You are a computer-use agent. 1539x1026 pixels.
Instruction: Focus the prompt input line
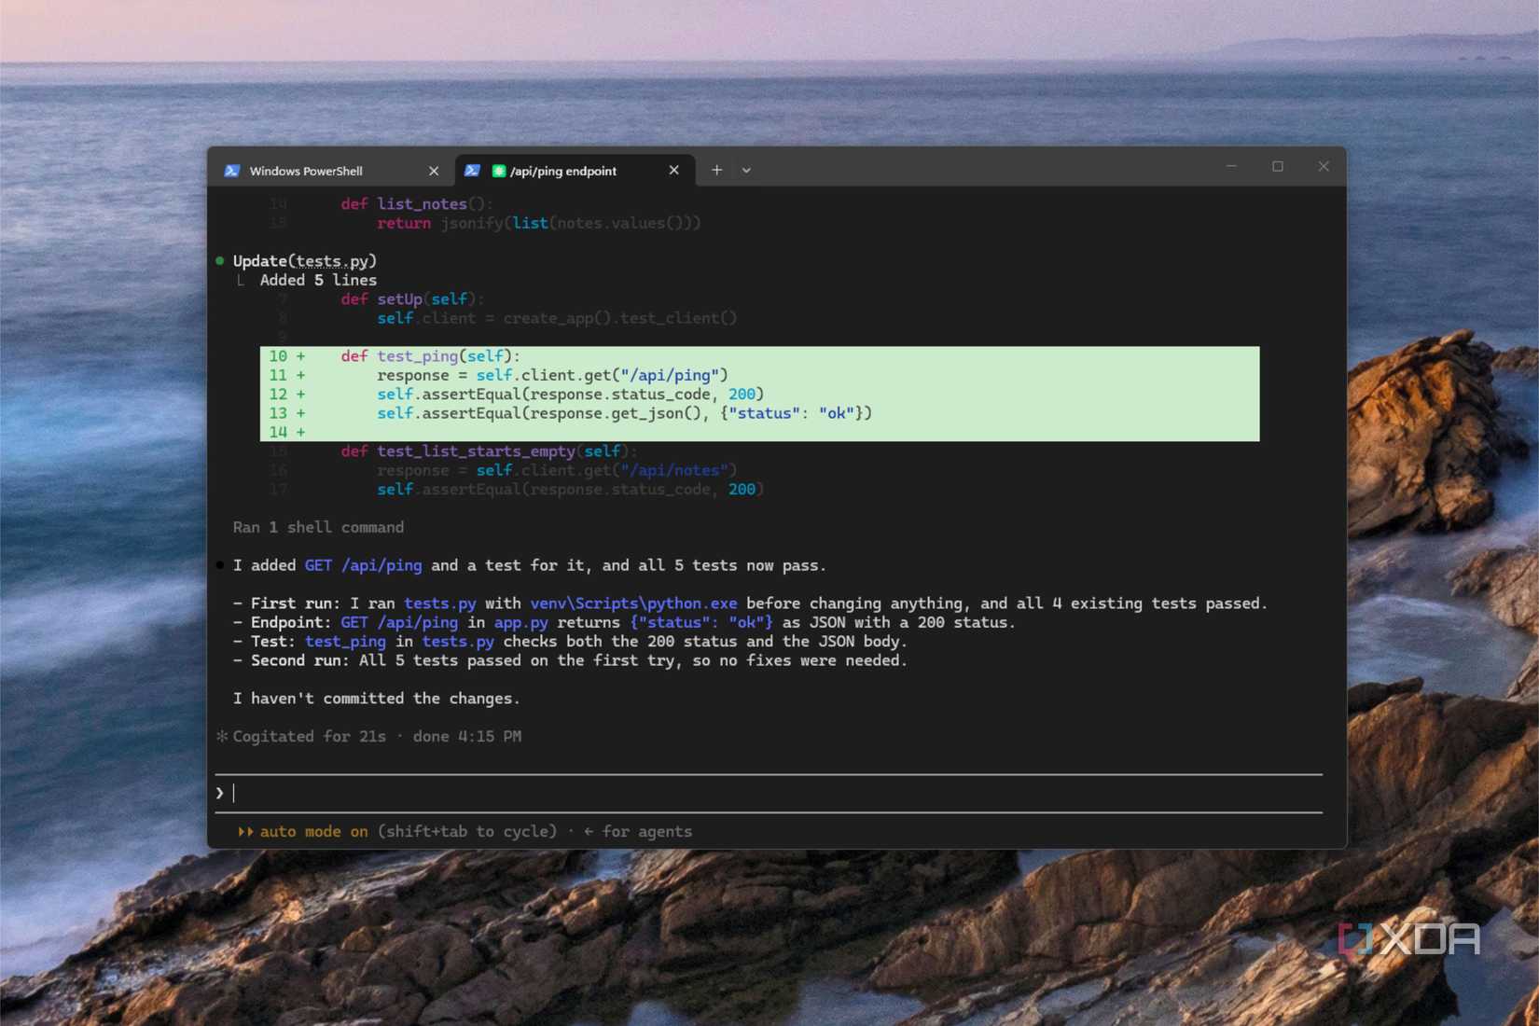click(769, 793)
